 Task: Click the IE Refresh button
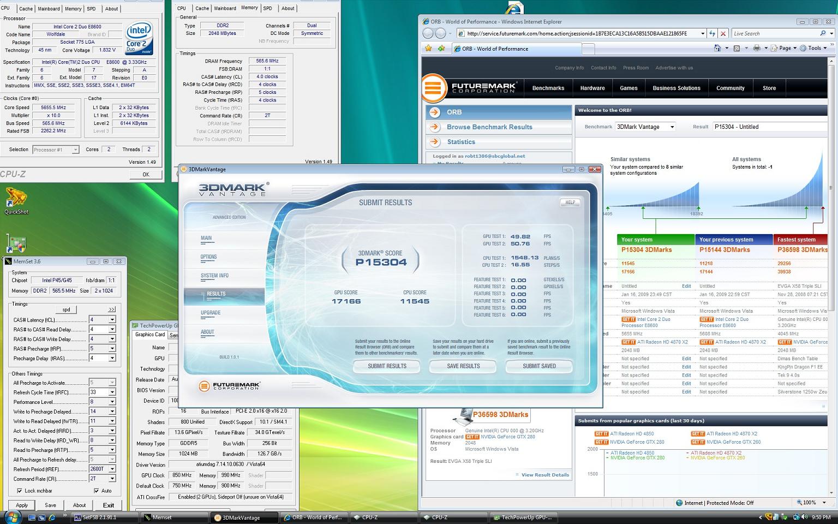713,33
